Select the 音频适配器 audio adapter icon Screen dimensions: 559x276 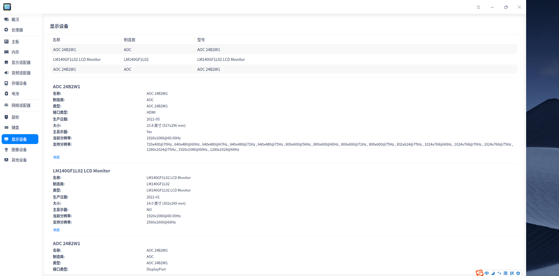6,73
